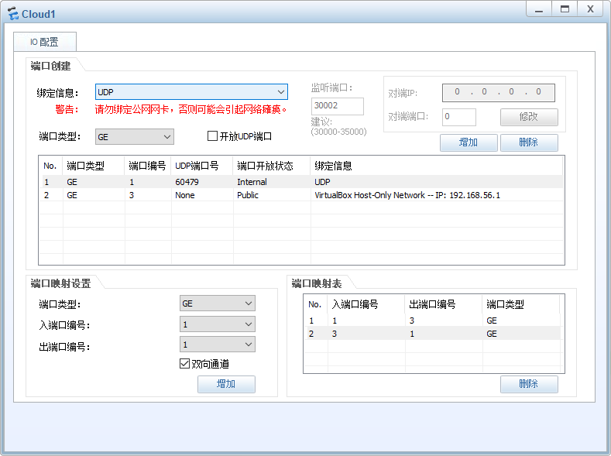
Task: Maximize the Cloud1 window
Action: (x=565, y=9)
